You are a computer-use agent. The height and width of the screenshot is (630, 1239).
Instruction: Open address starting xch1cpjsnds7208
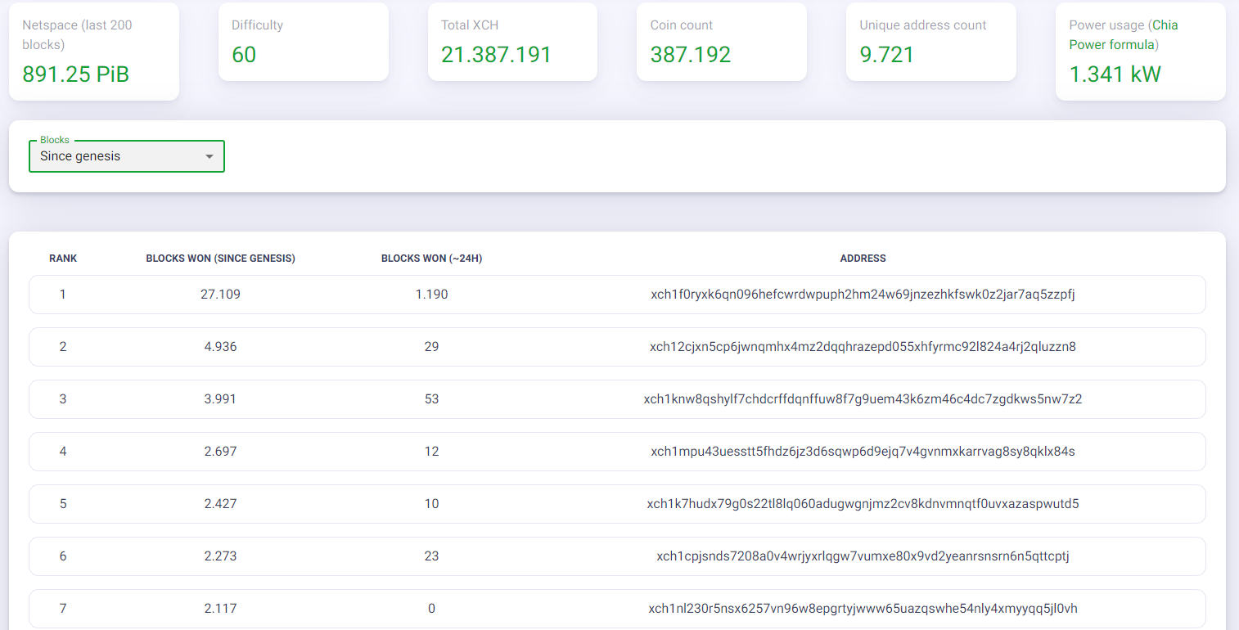863,556
